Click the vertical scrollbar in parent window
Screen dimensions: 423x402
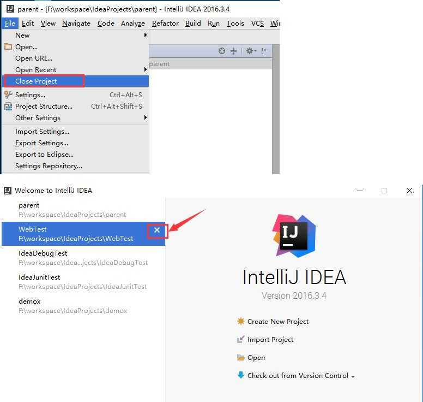(276, 109)
